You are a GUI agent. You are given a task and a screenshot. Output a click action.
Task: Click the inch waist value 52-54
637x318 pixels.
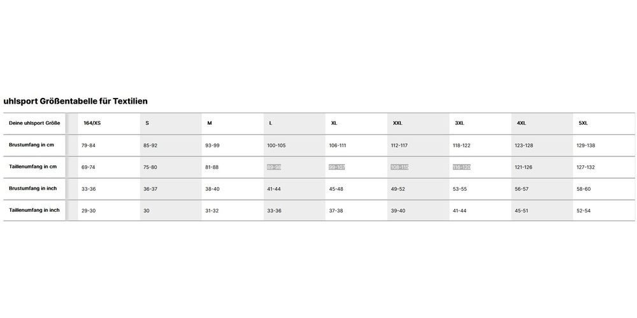pyautogui.click(x=583, y=211)
